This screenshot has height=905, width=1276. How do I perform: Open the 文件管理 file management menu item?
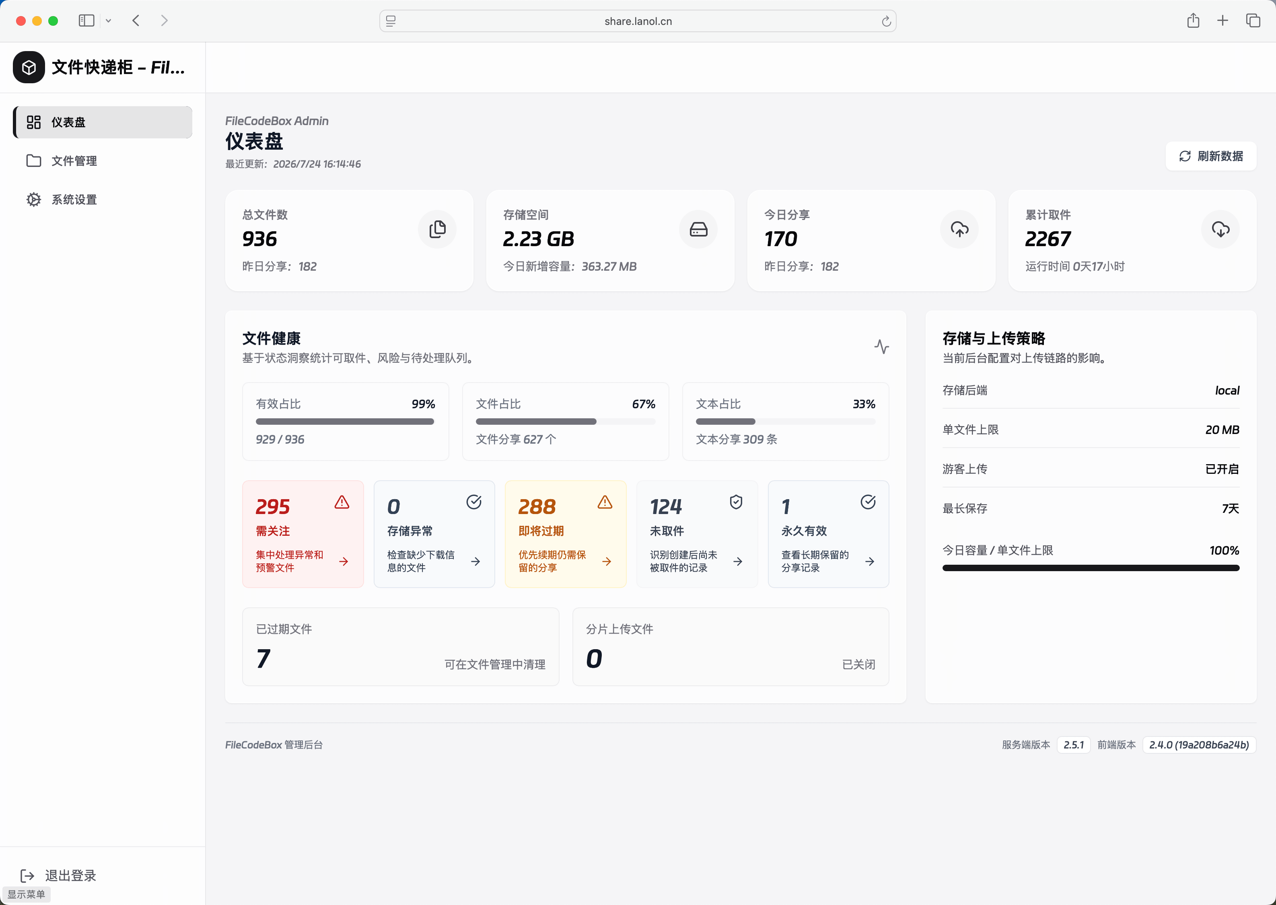(103, 161)
